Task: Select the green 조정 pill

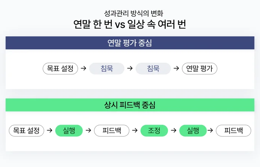Action: 154,131
